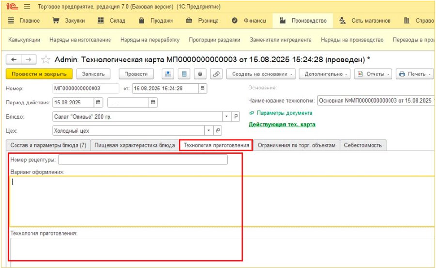Open calendar for period start date
The height and width of the screenshot is (268, 436).
(x=98, y=103)
